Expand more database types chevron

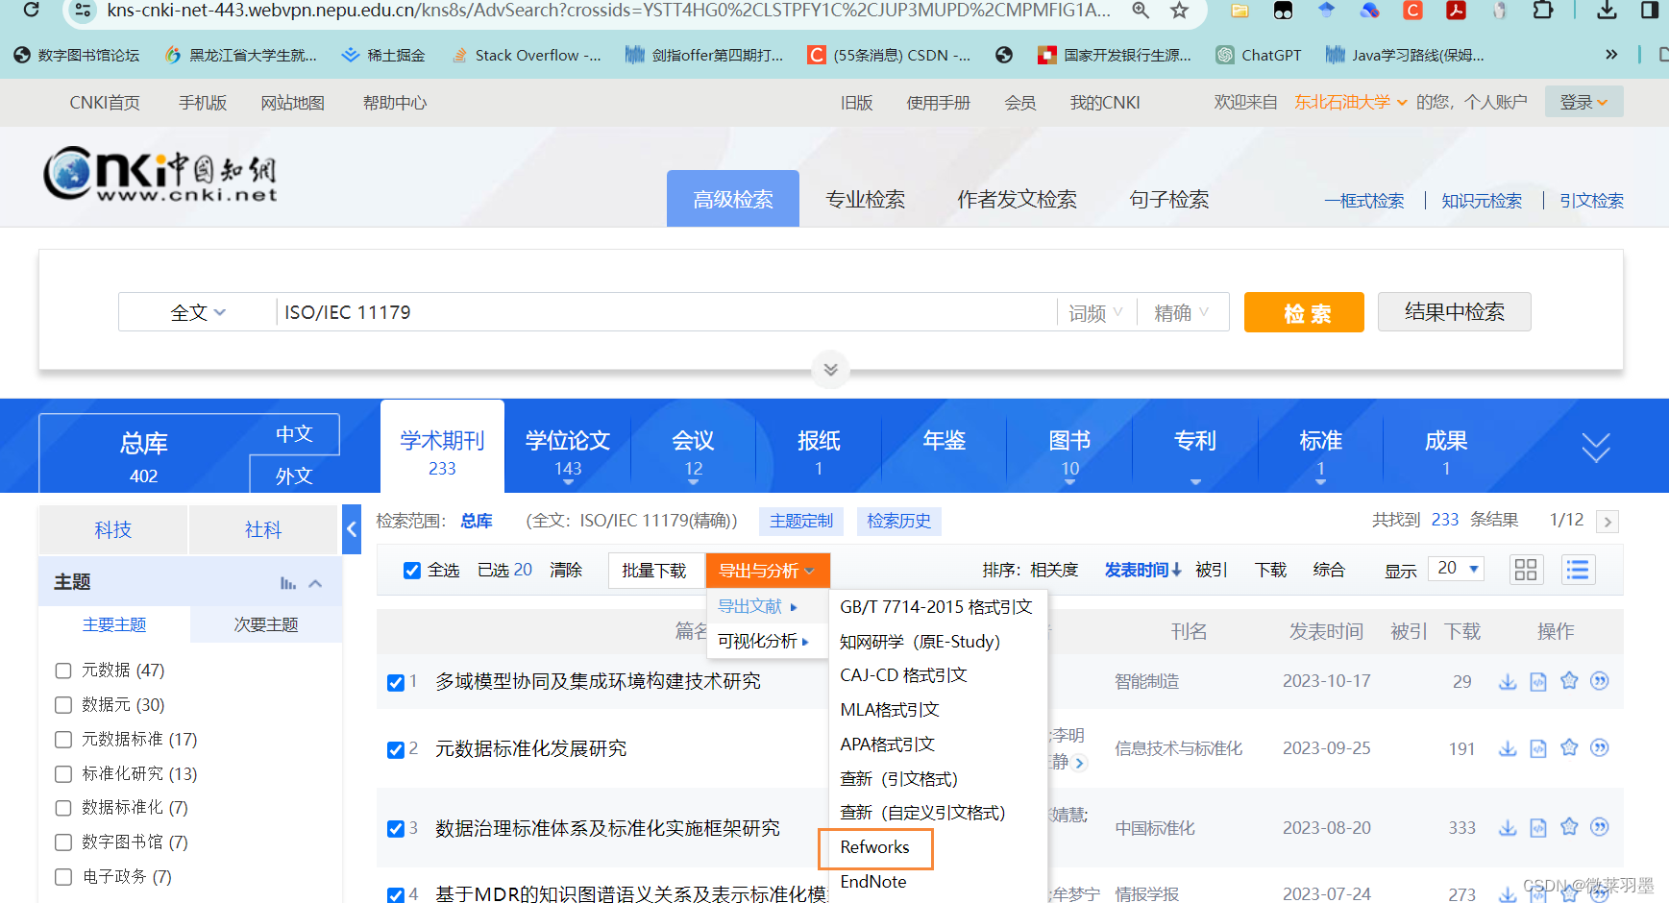1596,447
